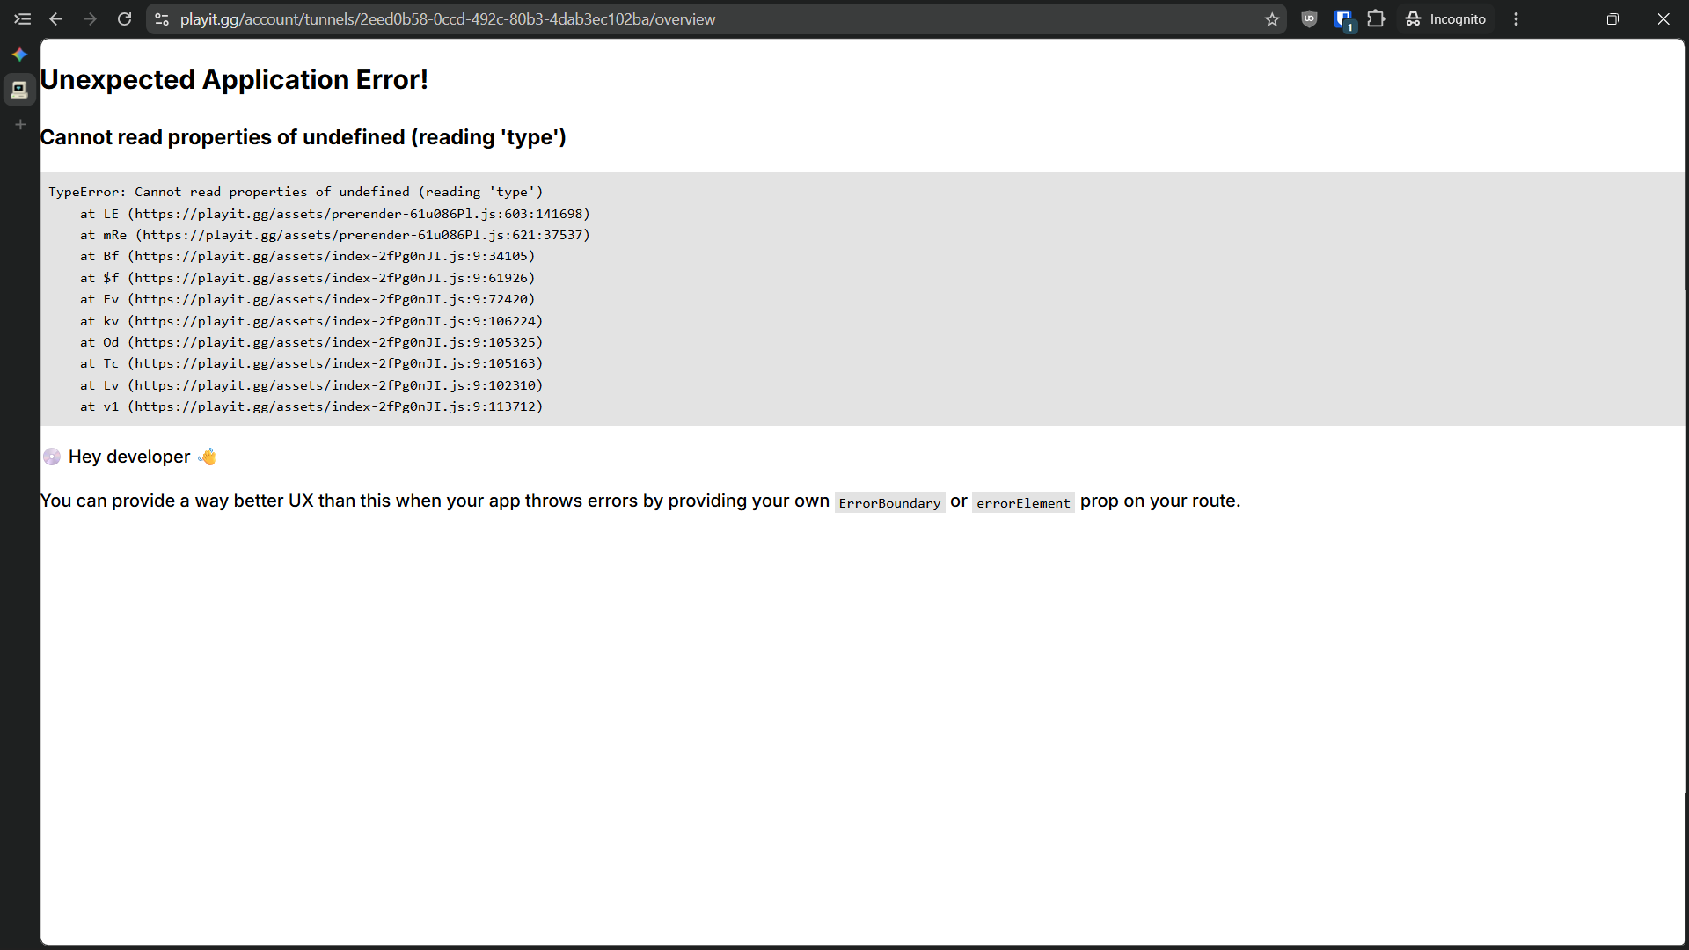Click the 'at Bf' stack trace line
The image size is (1689, 950).
[x=308, y=256]
